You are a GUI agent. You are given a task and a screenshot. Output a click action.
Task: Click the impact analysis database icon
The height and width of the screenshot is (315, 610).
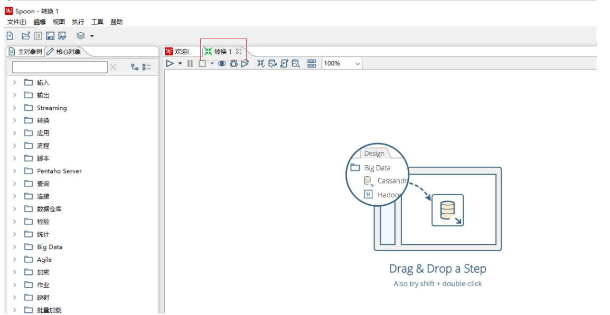point(273,63)
